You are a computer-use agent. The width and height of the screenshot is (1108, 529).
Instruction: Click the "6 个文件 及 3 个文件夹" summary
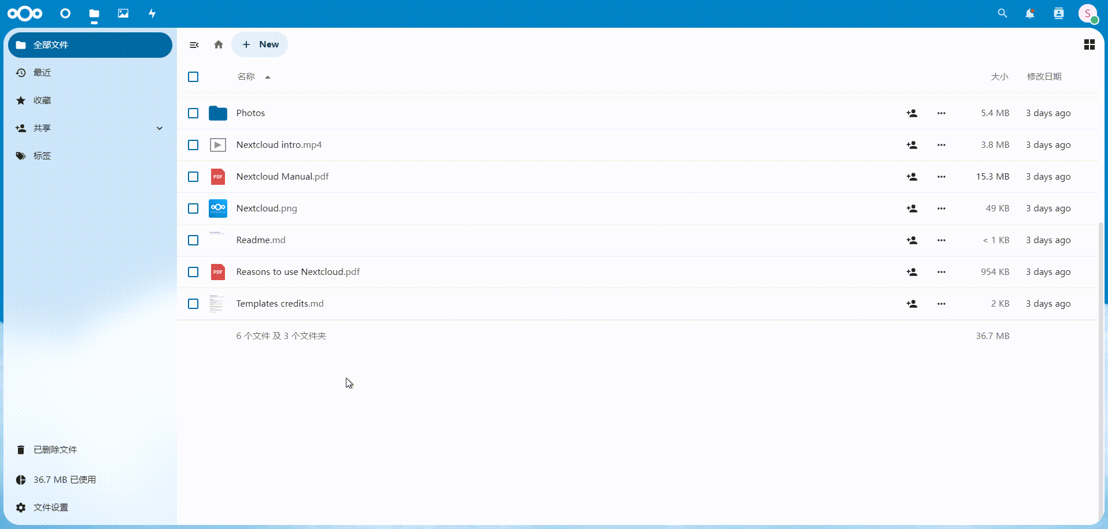click(x=281, y=336)
